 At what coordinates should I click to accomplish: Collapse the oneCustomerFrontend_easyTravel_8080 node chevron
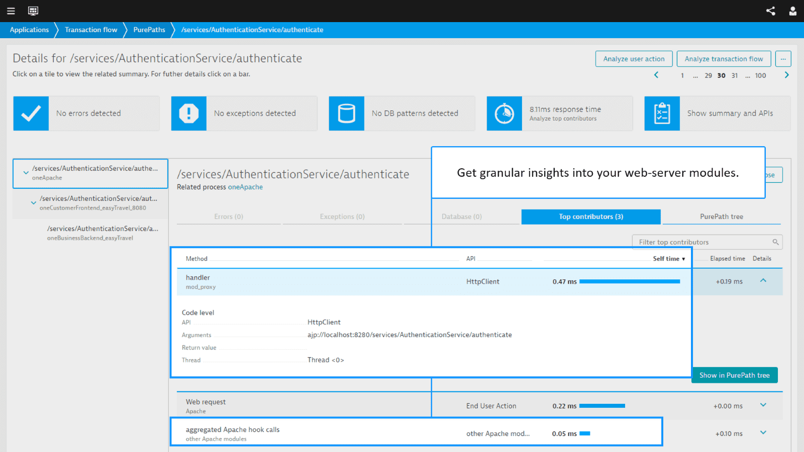click(x=33, y=203)
